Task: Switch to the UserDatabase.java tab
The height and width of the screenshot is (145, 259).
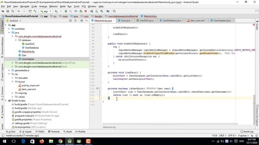Action: [x=172, y=21]
